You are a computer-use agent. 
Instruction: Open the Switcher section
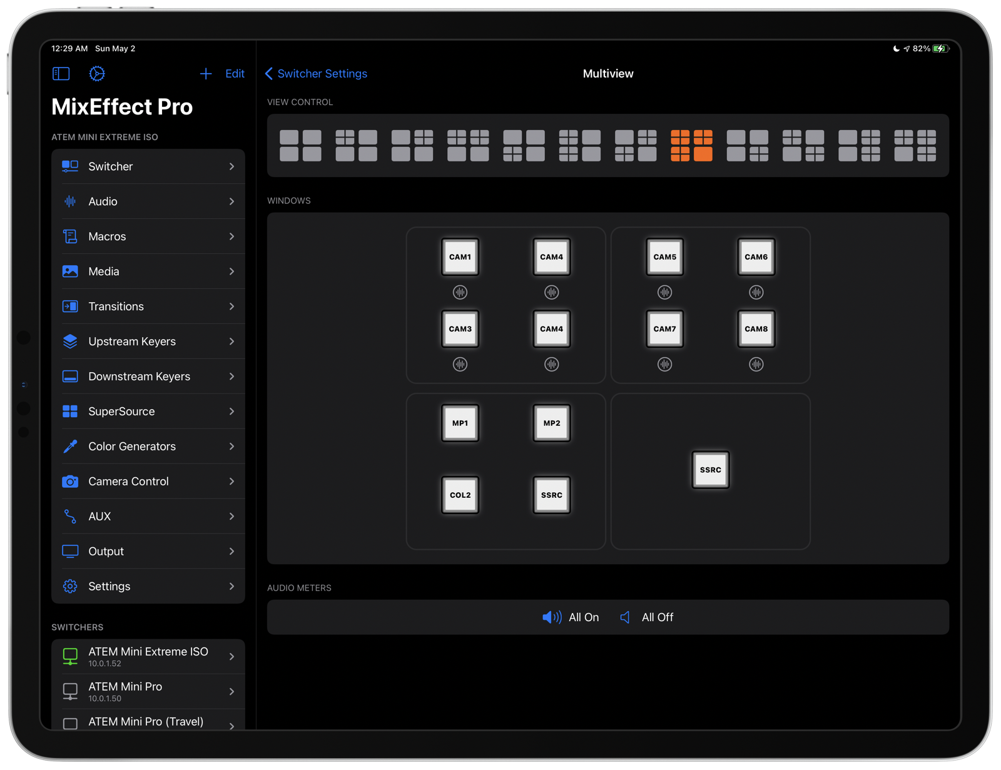click(148, 166)
